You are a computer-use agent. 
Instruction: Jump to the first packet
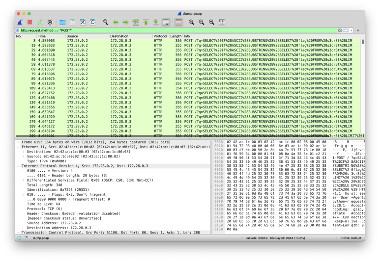point(146,22)
